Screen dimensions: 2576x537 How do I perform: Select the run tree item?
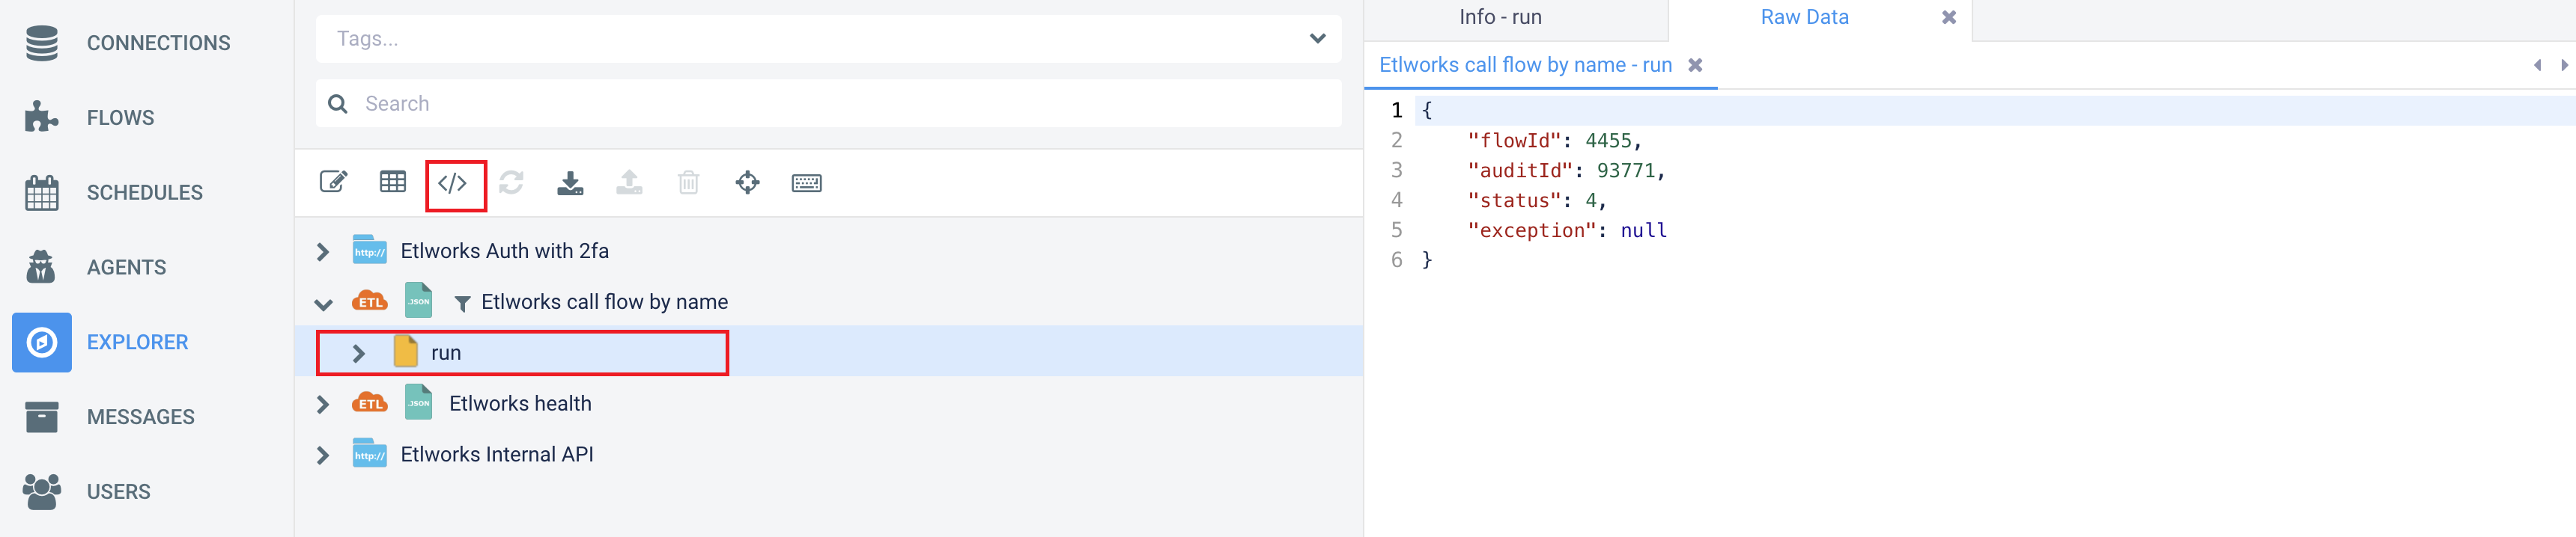click(446, 353)
